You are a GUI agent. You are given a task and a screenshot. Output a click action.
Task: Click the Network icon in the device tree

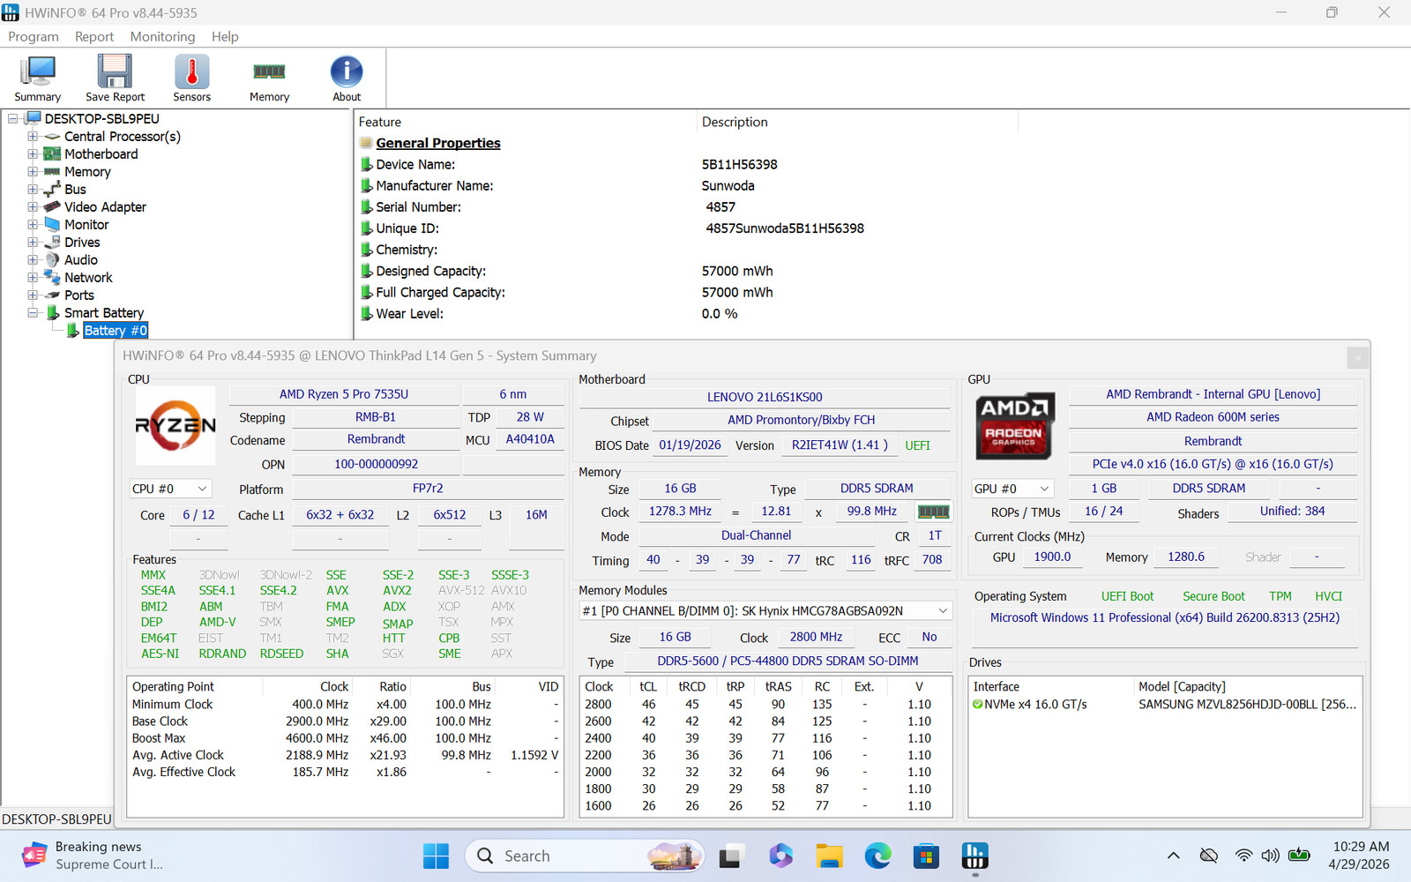coord(53,278)
